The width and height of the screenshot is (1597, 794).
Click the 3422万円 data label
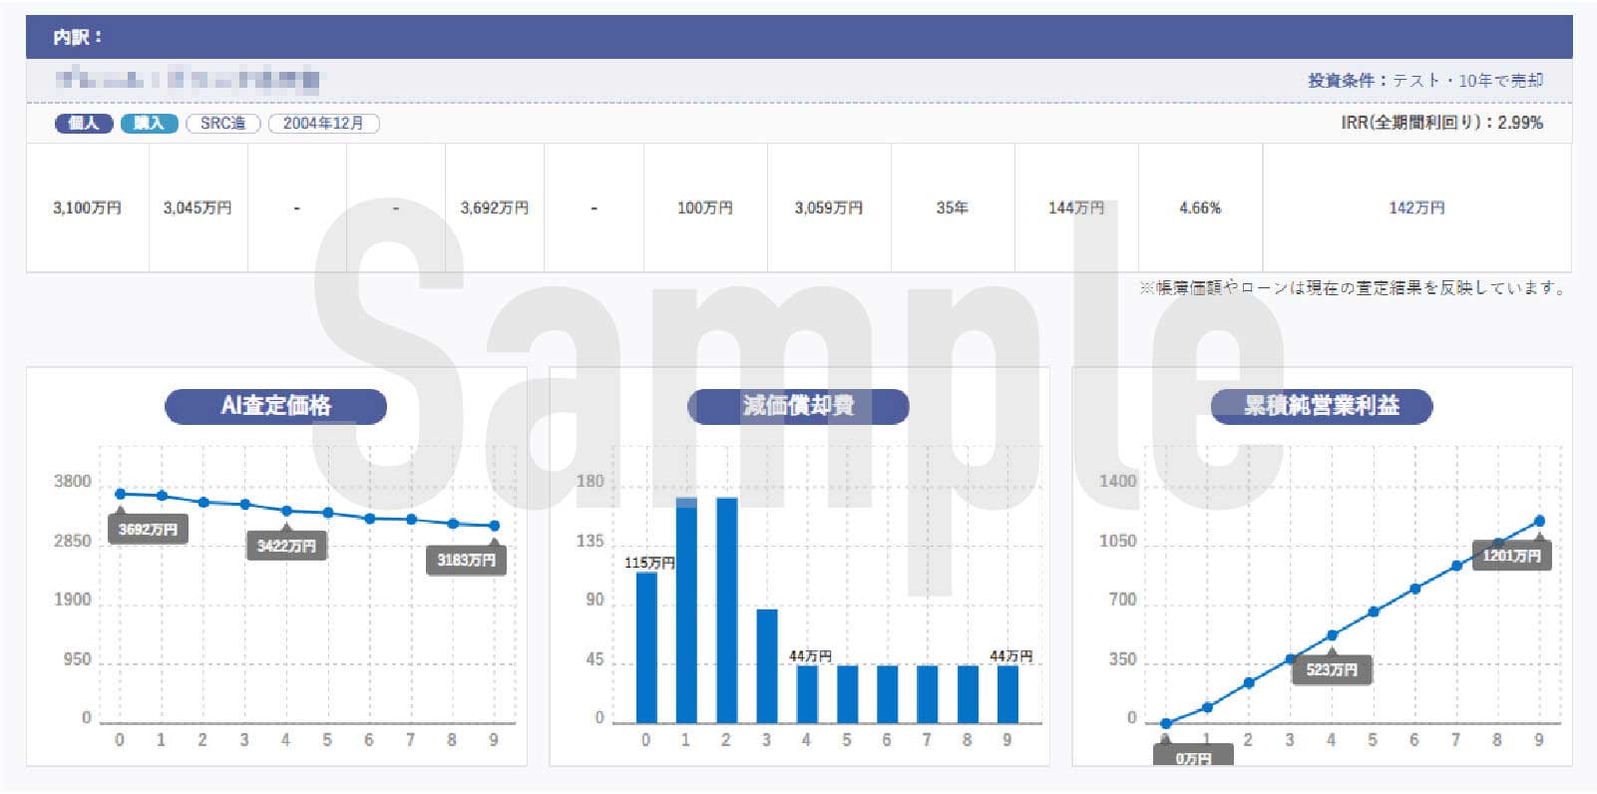[286, 546]
